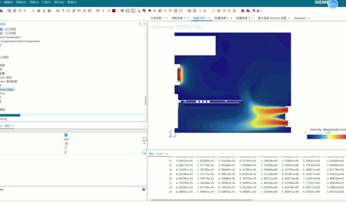Screen dimensions: 346x206
Task: Click the tan square stop animation icon
Action: coord(218,11)
